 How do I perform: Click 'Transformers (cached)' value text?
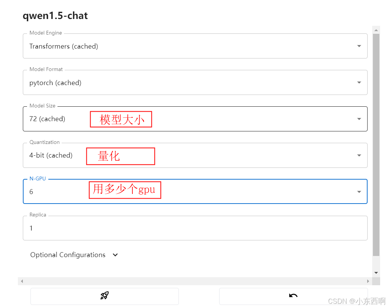64,46
